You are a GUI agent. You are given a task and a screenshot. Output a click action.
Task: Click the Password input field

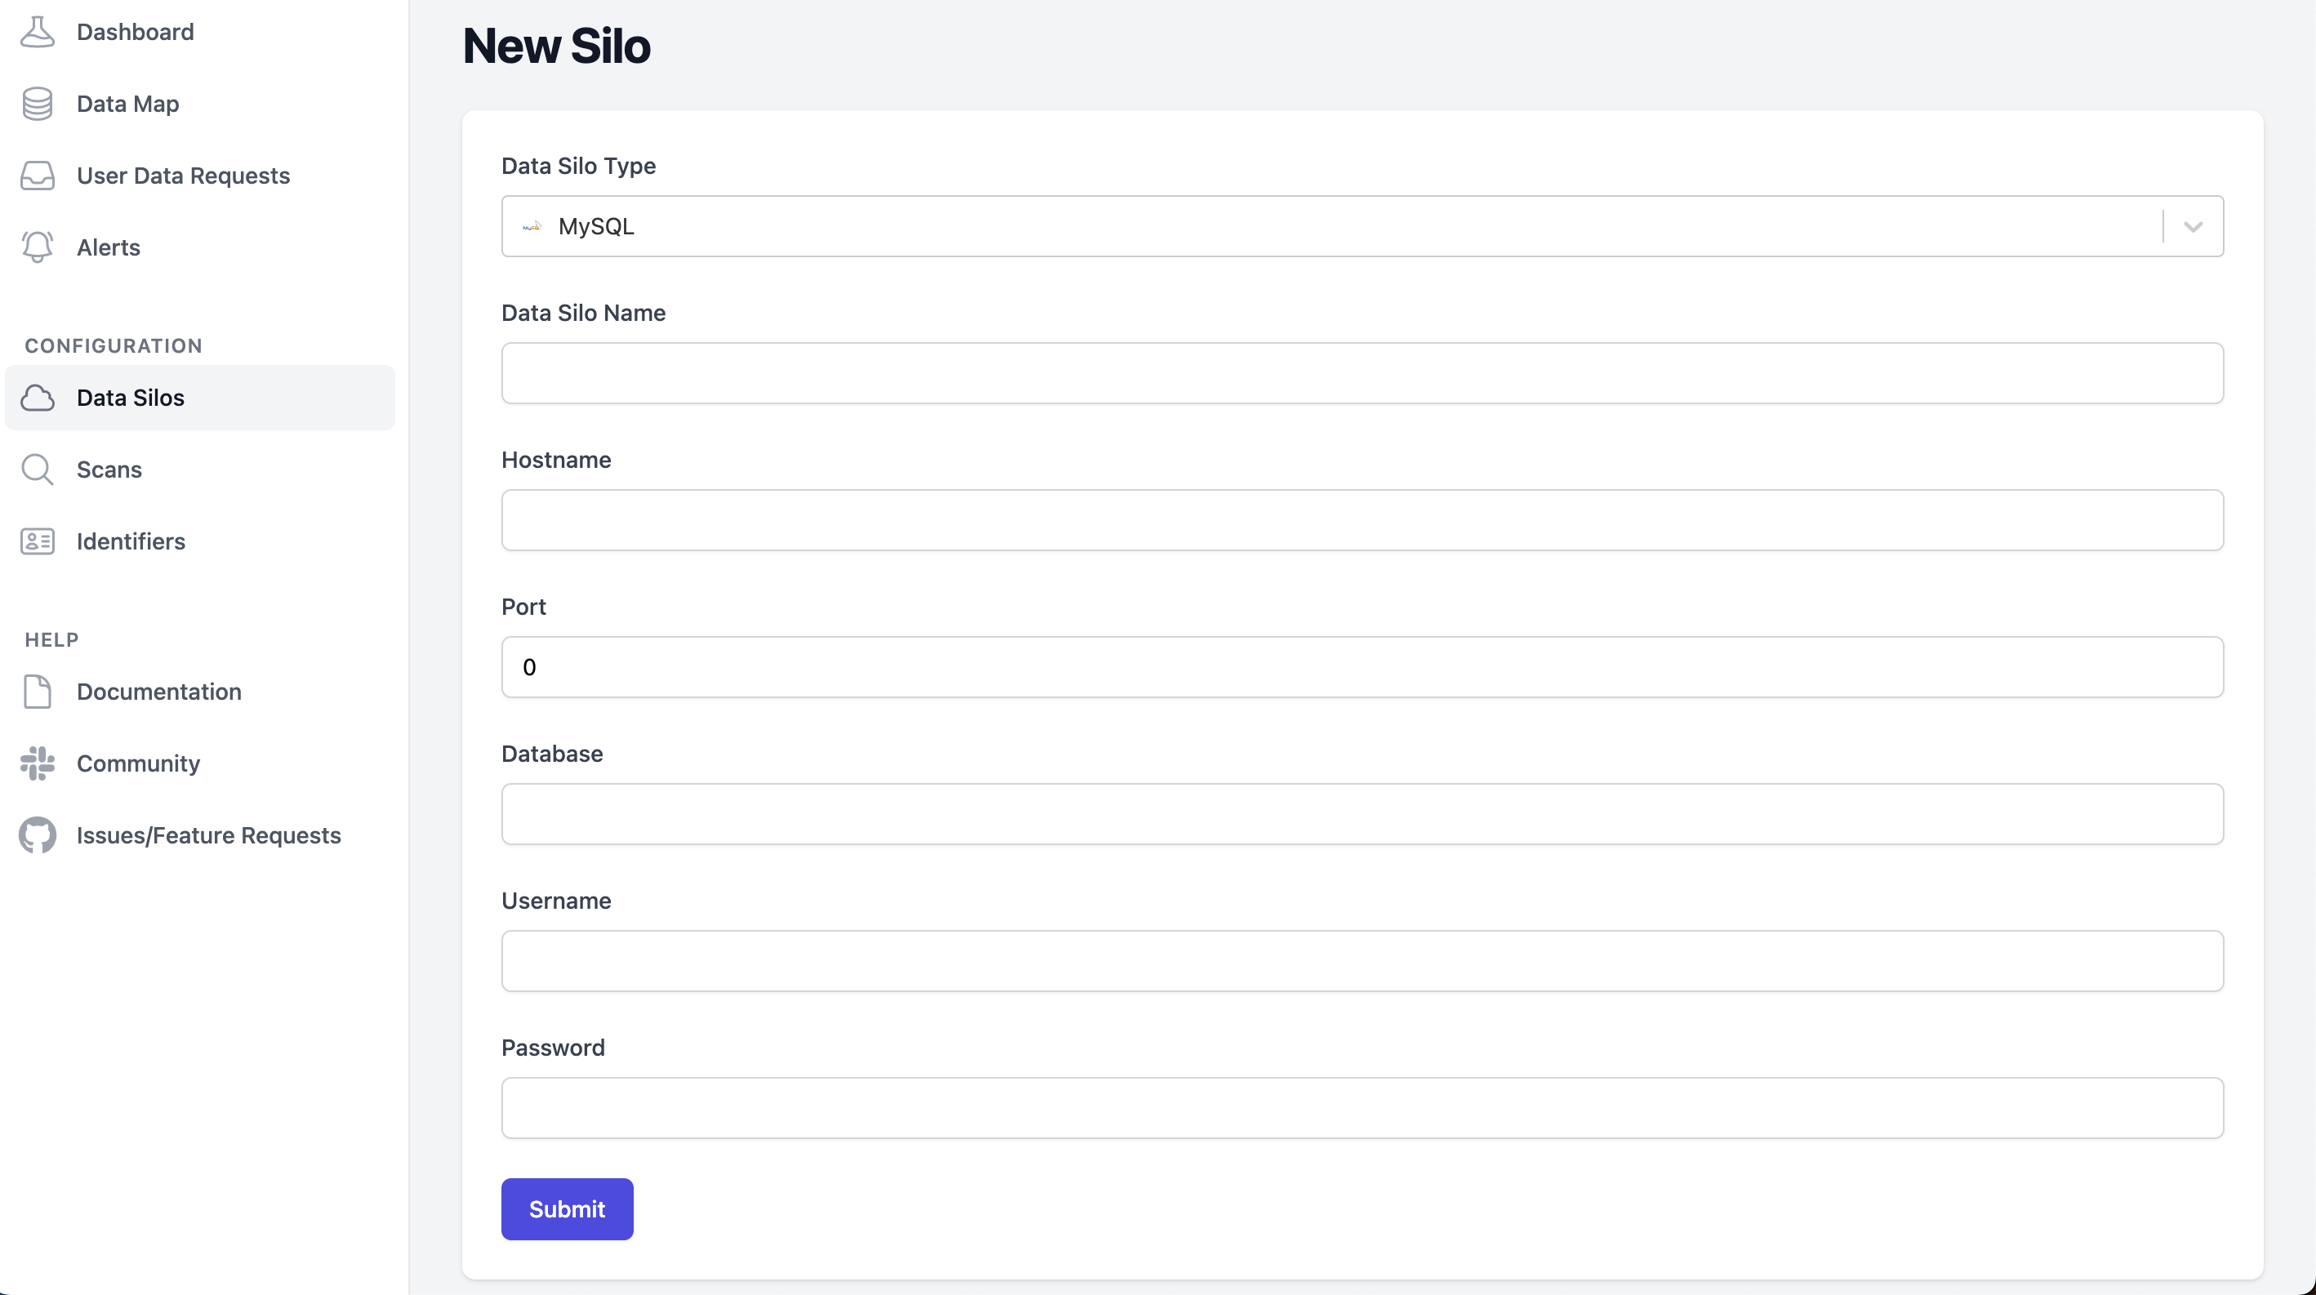pyautogui.click(x=1363, y=1107)
